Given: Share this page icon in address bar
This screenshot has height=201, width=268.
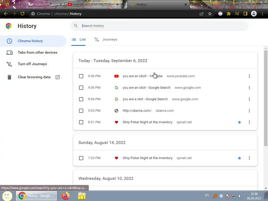Looking at the screenshot, I should (202, 14).
